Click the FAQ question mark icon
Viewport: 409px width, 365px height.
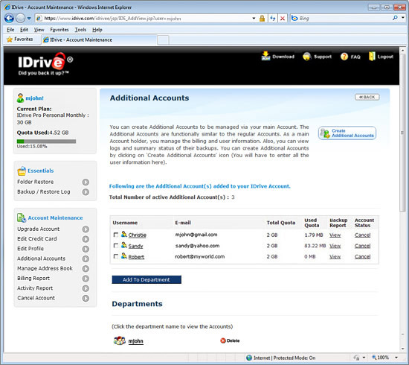(x=344, y=57)
